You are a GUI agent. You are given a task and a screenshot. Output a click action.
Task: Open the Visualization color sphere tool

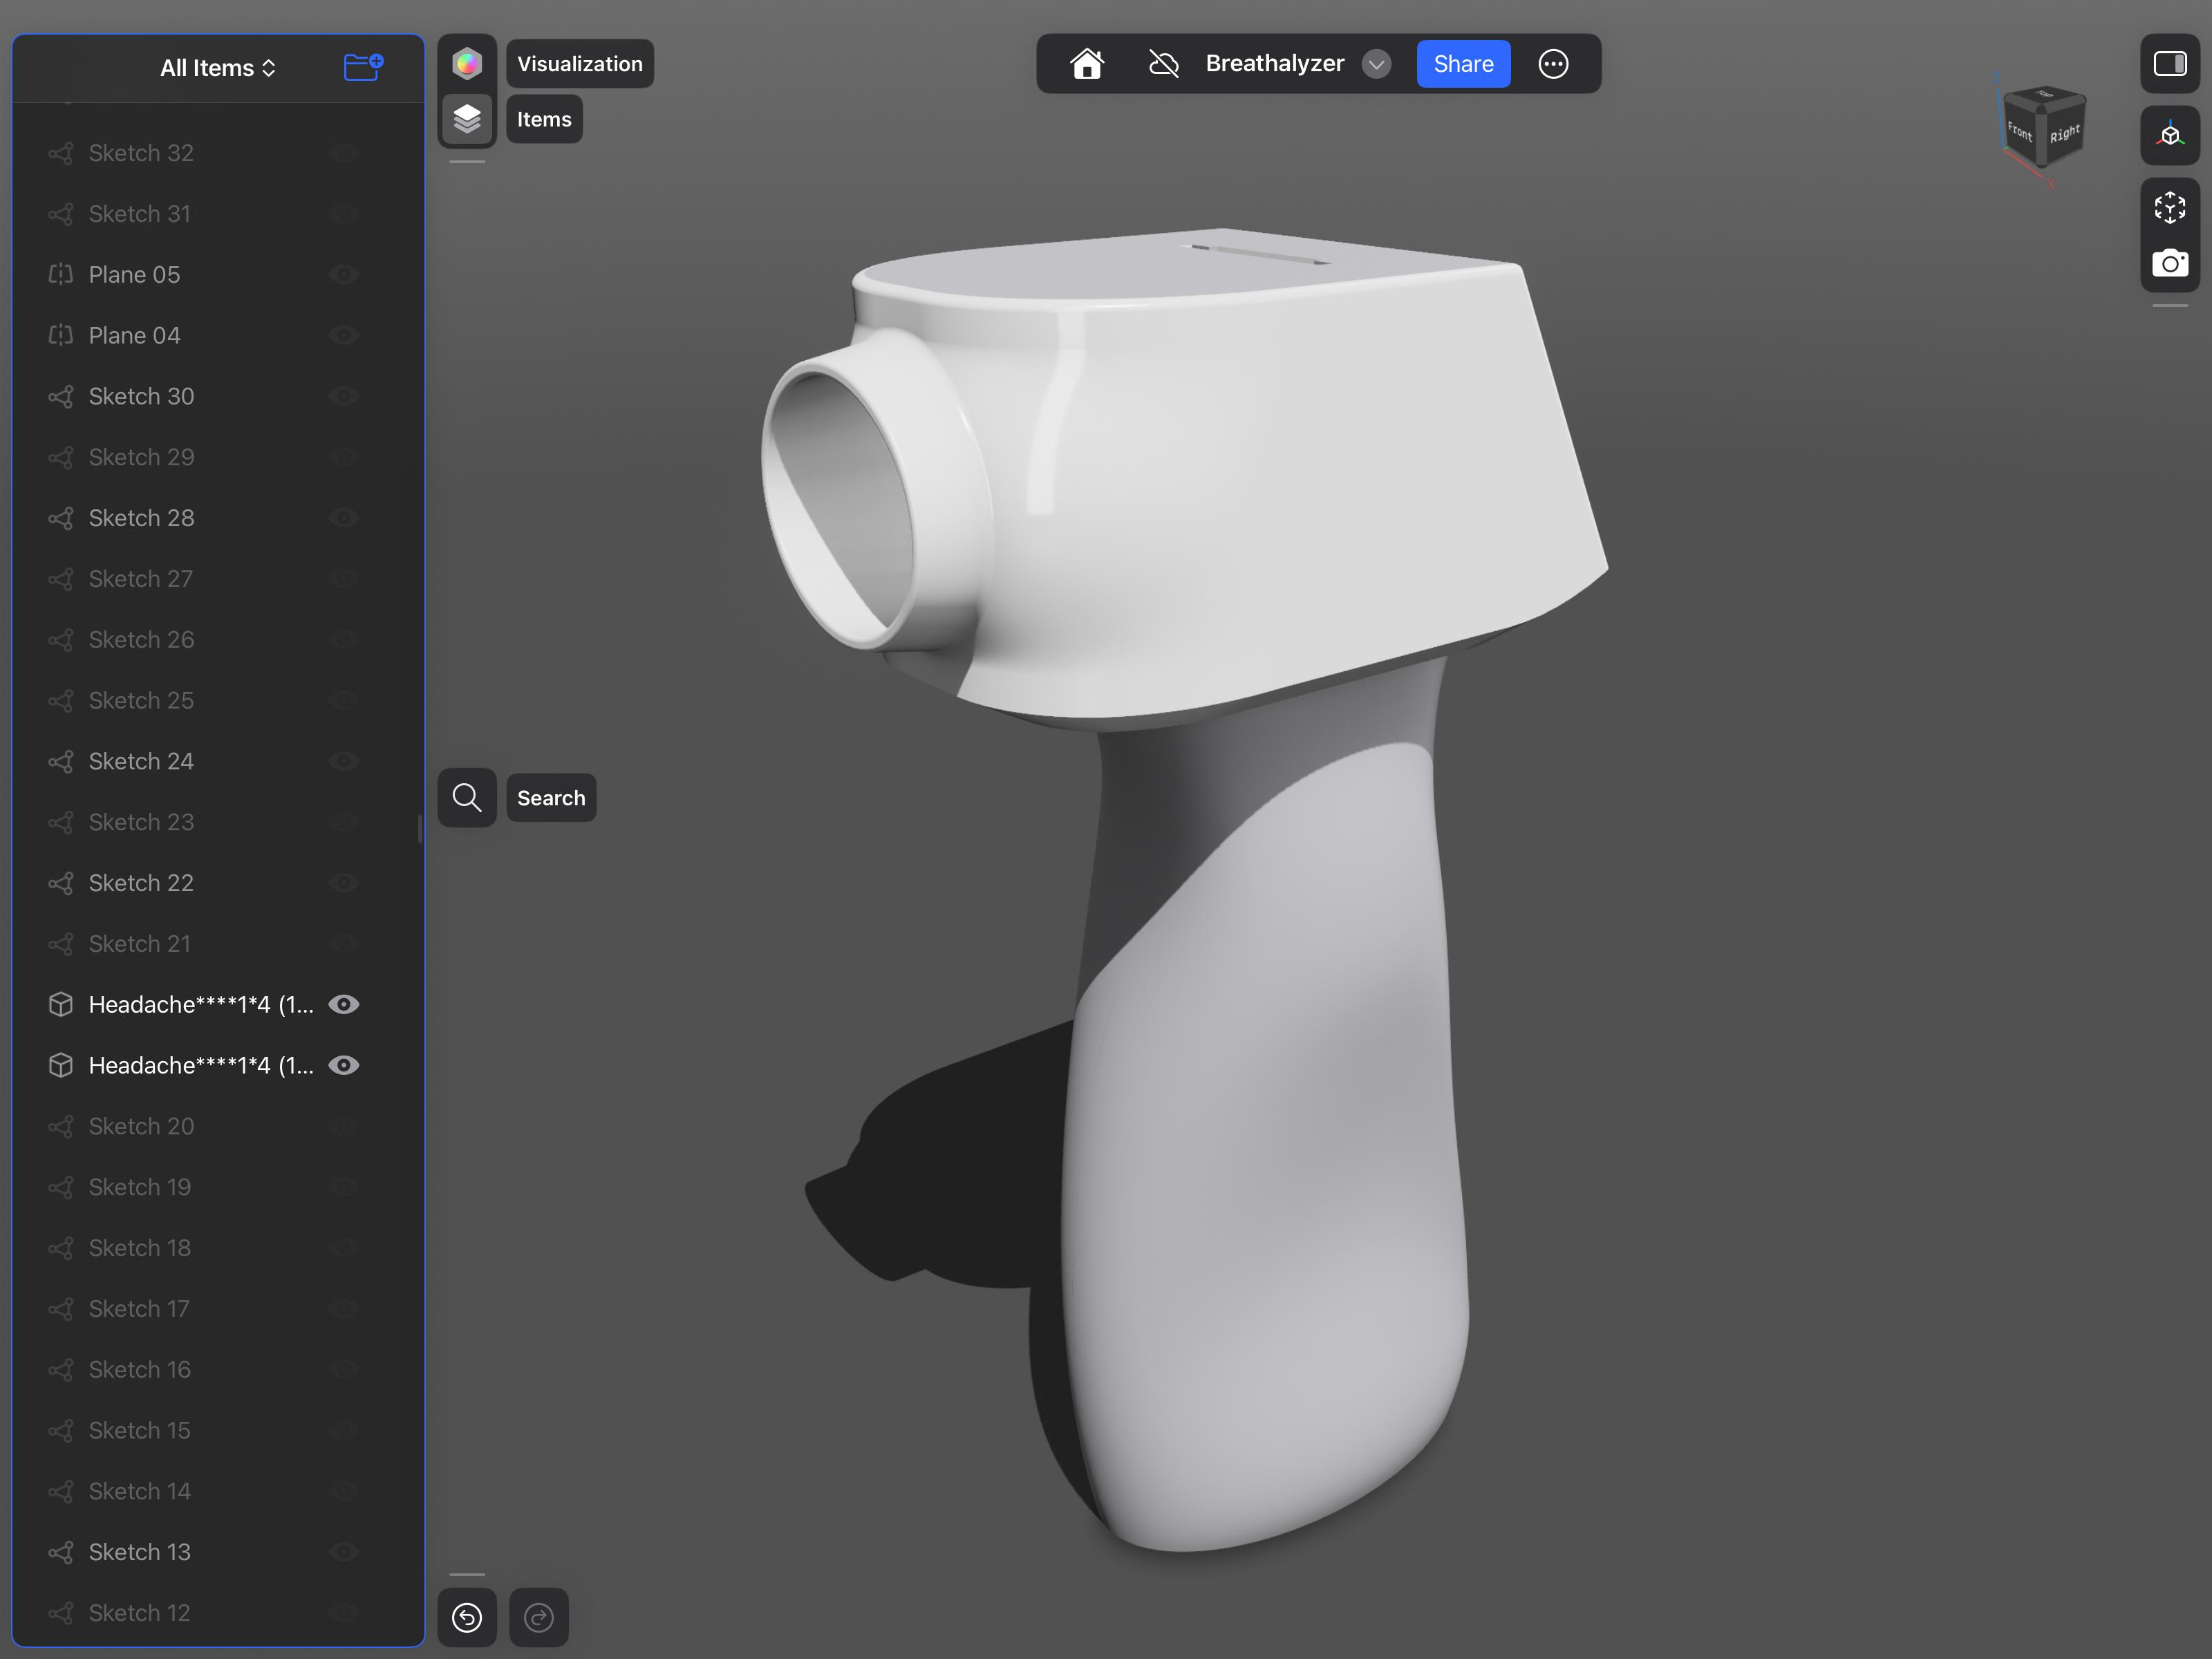(467, 64)
